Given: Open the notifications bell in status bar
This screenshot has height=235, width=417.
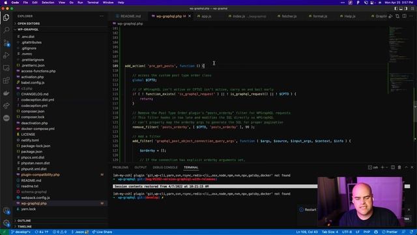Looking at the screenshot, I should point(411,232).
